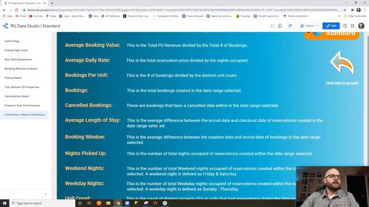This screenshot has width=369, height=207.
Task: Click the 'Weekday Nights:' heading
Action: coord(84,183)
